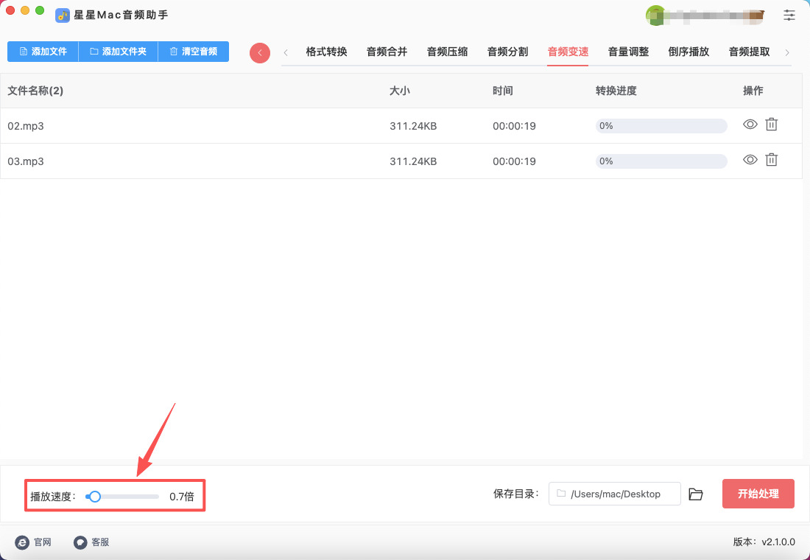Delete 03.mp3 using the trash icon

coord(771,159)
